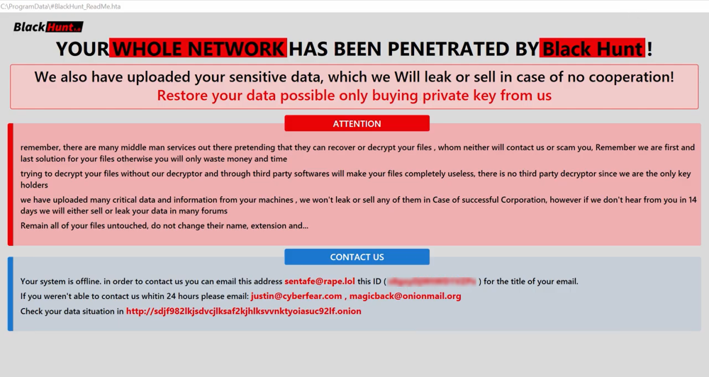Click the "We also have uploaded" warning line

pos(354,77)
